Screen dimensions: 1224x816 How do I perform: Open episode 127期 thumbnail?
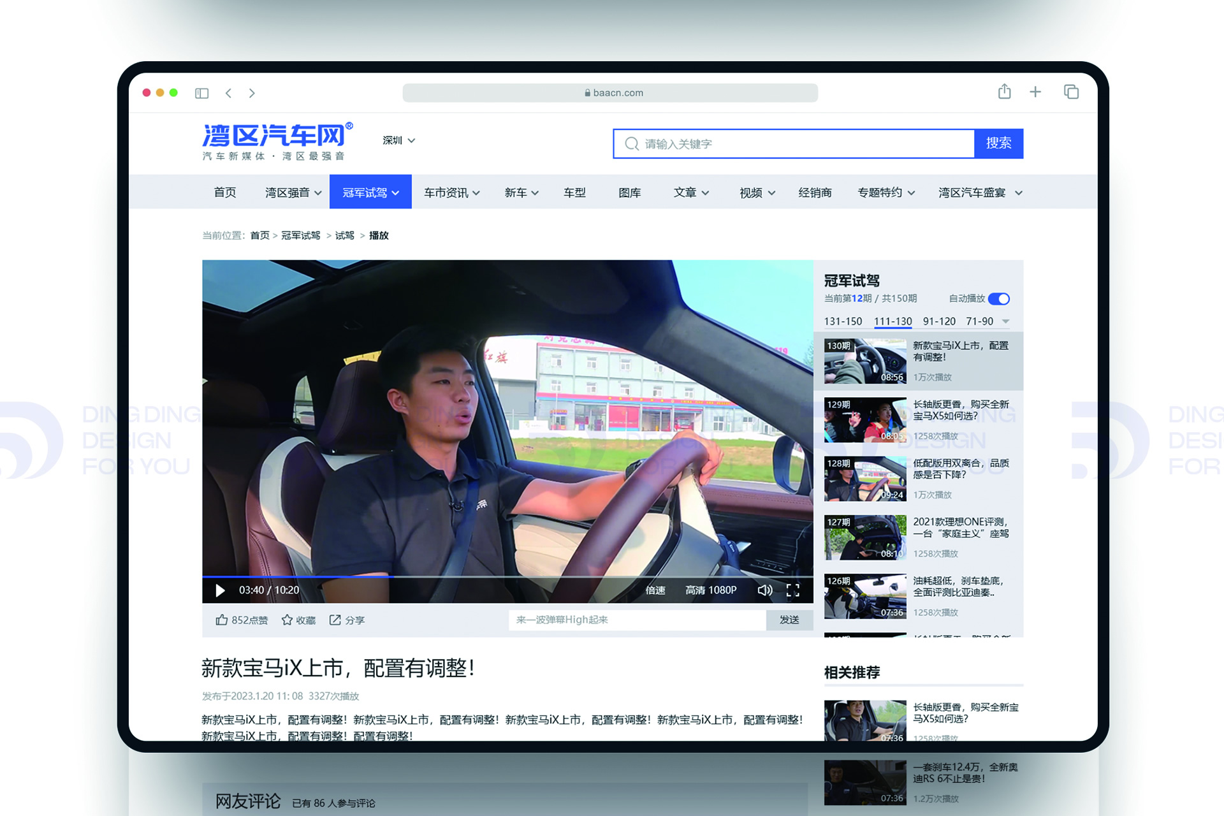pyautogui.click(x=864, y=537)
